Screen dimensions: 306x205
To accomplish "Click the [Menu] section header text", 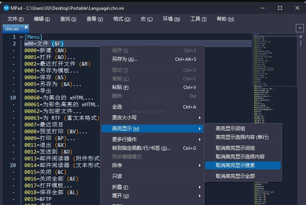I will pos(33,37).
